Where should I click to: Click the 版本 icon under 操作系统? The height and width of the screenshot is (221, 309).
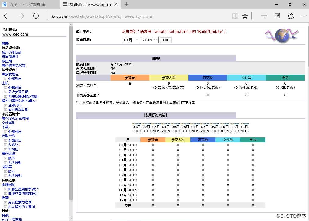pos(6,158)
